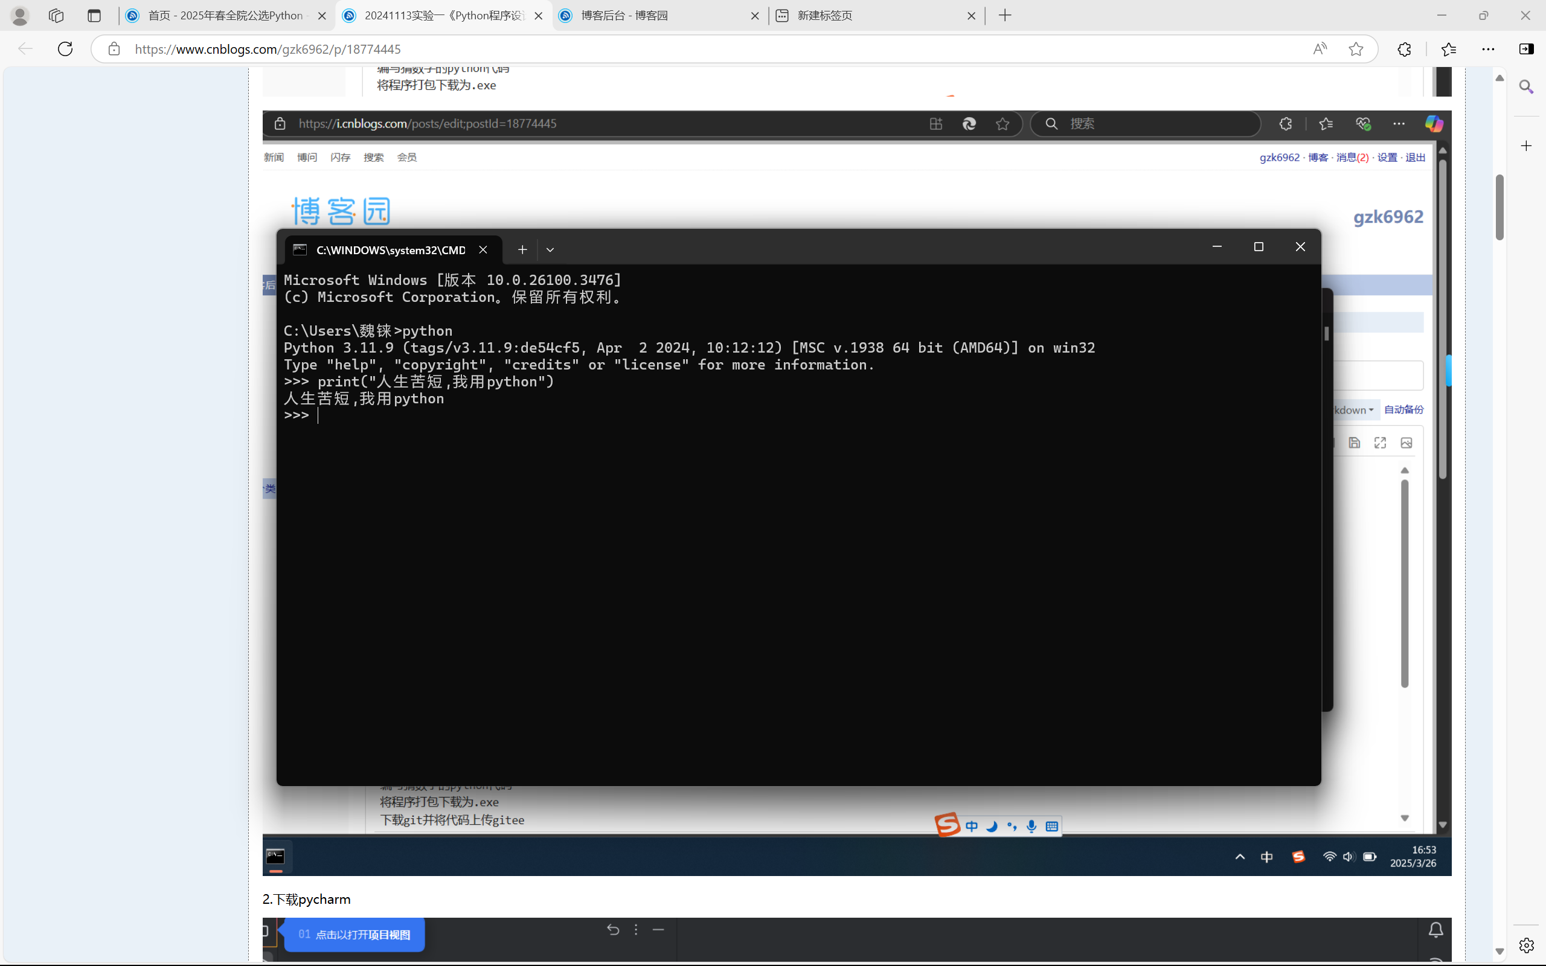Open a new browser tab
This screenshot has height=966, width=1546.
point(1005,15)
